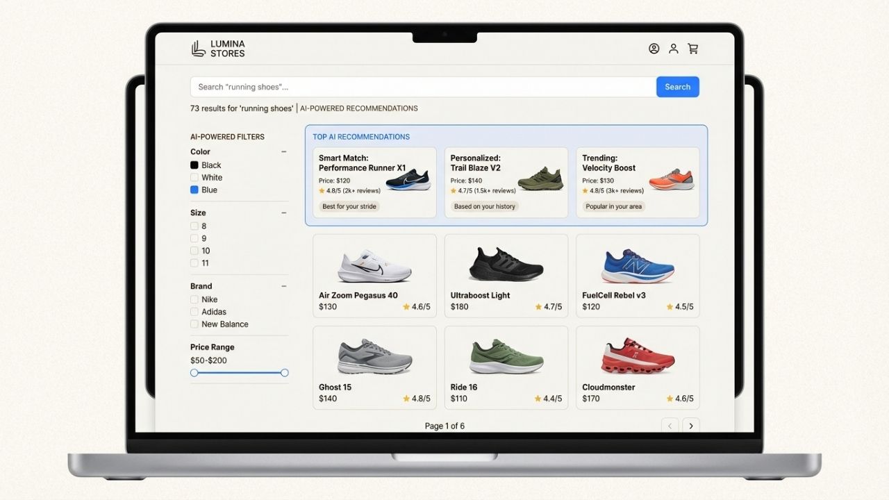This screenshot has width=889, height=500.
Task: Open the Performance Runner X1 shoe thumbnail
Action: click(408, 179)
